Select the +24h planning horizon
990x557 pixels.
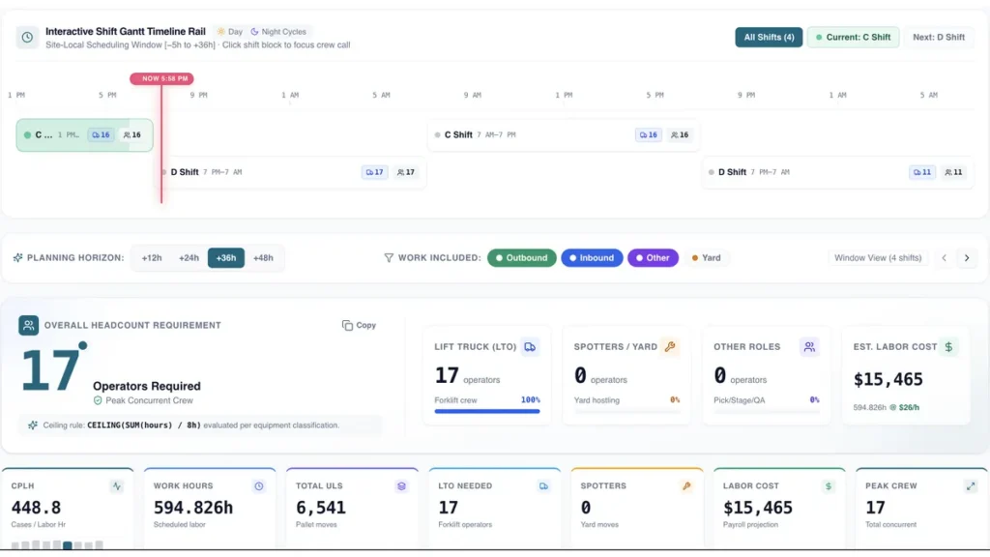189,257
